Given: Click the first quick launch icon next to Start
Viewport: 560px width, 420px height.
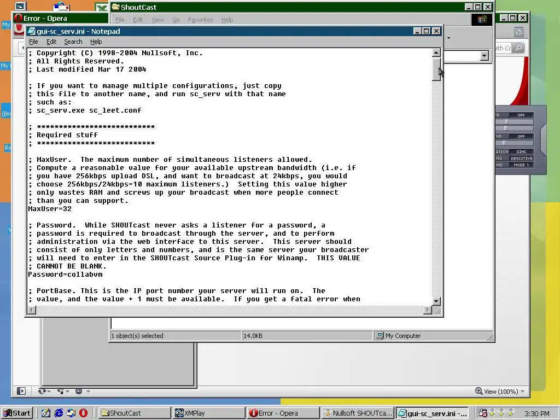Looking at the screenshot, I should (46, 413).
